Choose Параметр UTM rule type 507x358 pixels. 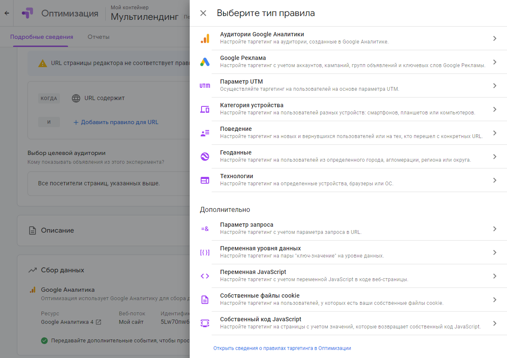pos(348,86)
